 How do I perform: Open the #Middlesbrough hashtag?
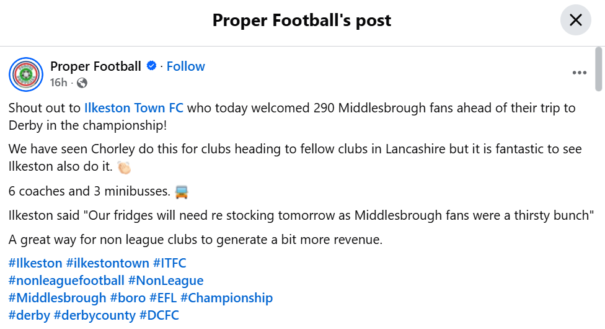(57, 298)
